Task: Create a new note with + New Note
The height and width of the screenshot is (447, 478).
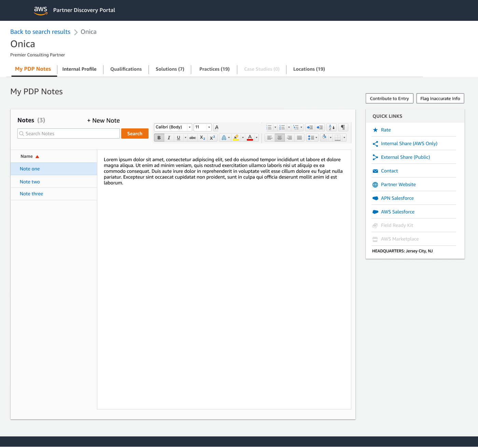Action: (x=103, y=121)
